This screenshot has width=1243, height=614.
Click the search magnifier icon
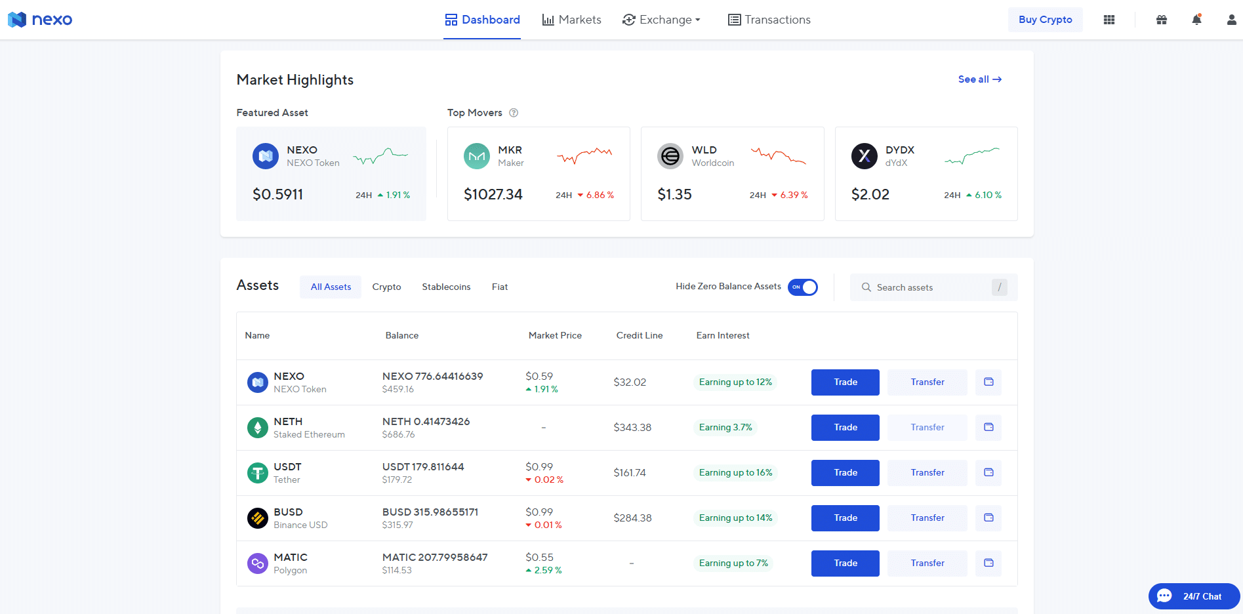click(866, 287)
